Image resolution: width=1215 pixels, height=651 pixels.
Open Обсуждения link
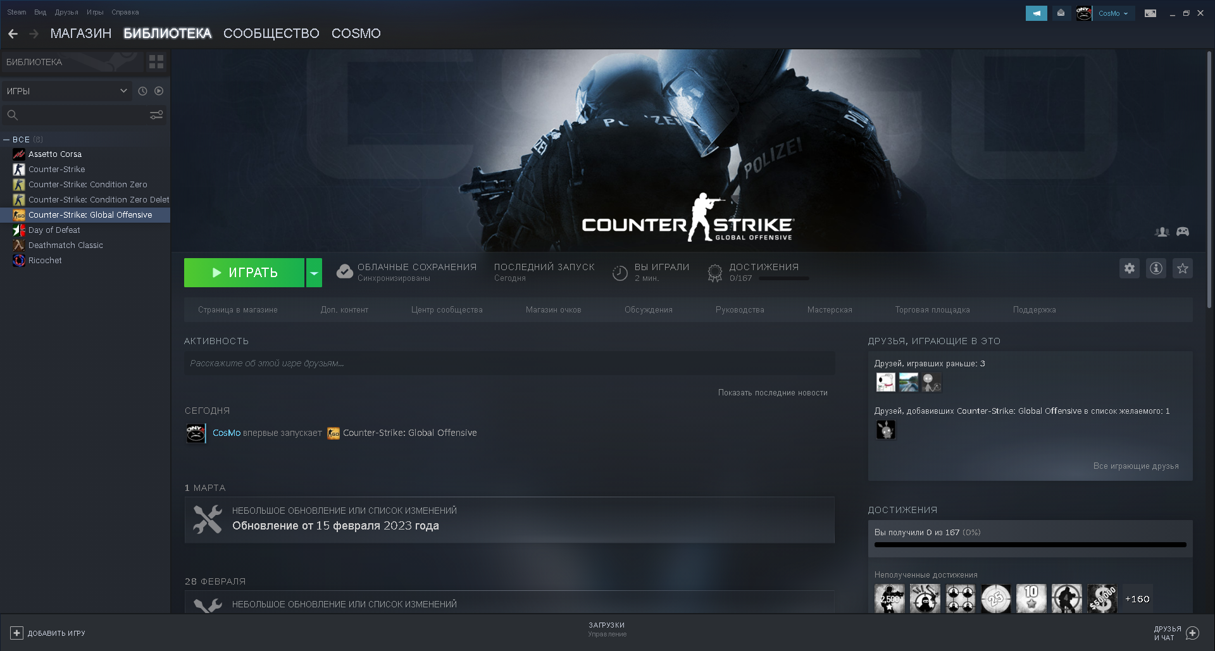[x=649, y=310]
